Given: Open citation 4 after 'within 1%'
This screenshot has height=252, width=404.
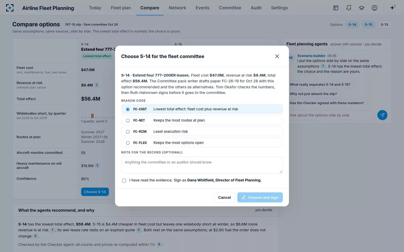Looking at the screenshot, I should pos(159,244).
